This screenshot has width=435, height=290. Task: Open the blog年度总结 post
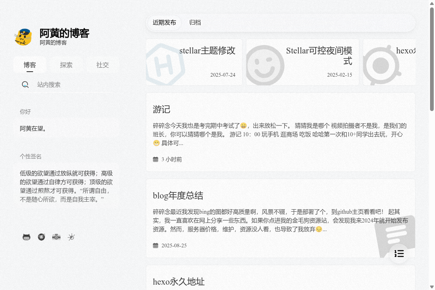tap(178, 196)
